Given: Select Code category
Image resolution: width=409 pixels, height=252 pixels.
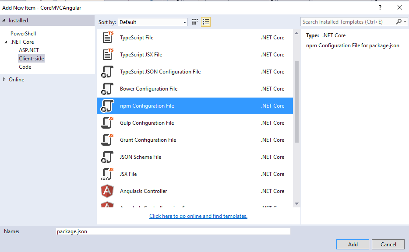Looking at the screenshot, I should click(x=25, y=66).
